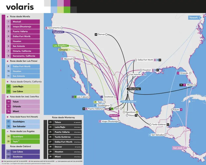Click legend row 28 Denver
Screen dimensions: 206x165
point(65,147)
